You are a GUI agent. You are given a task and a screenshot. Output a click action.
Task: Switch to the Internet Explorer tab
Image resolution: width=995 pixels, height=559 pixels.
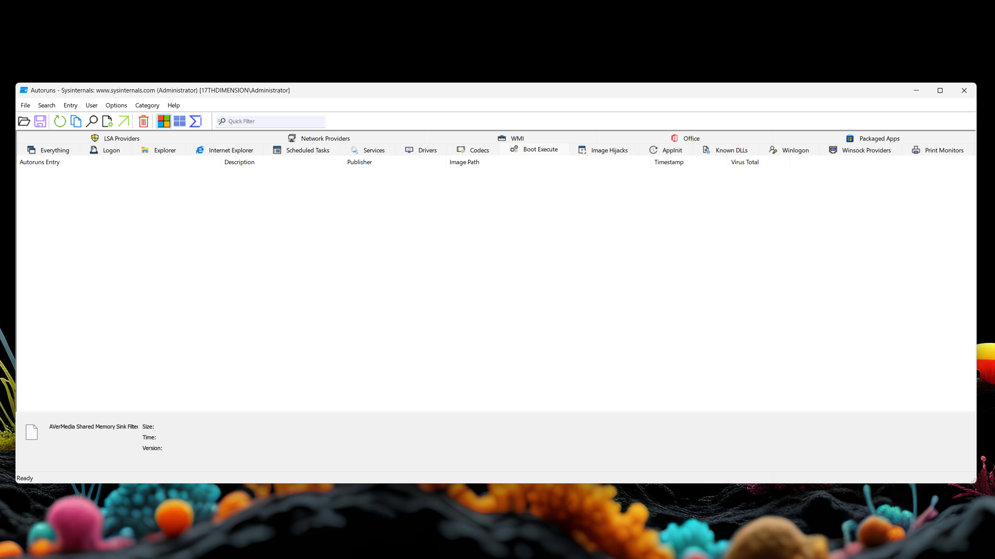click(224, 150)
